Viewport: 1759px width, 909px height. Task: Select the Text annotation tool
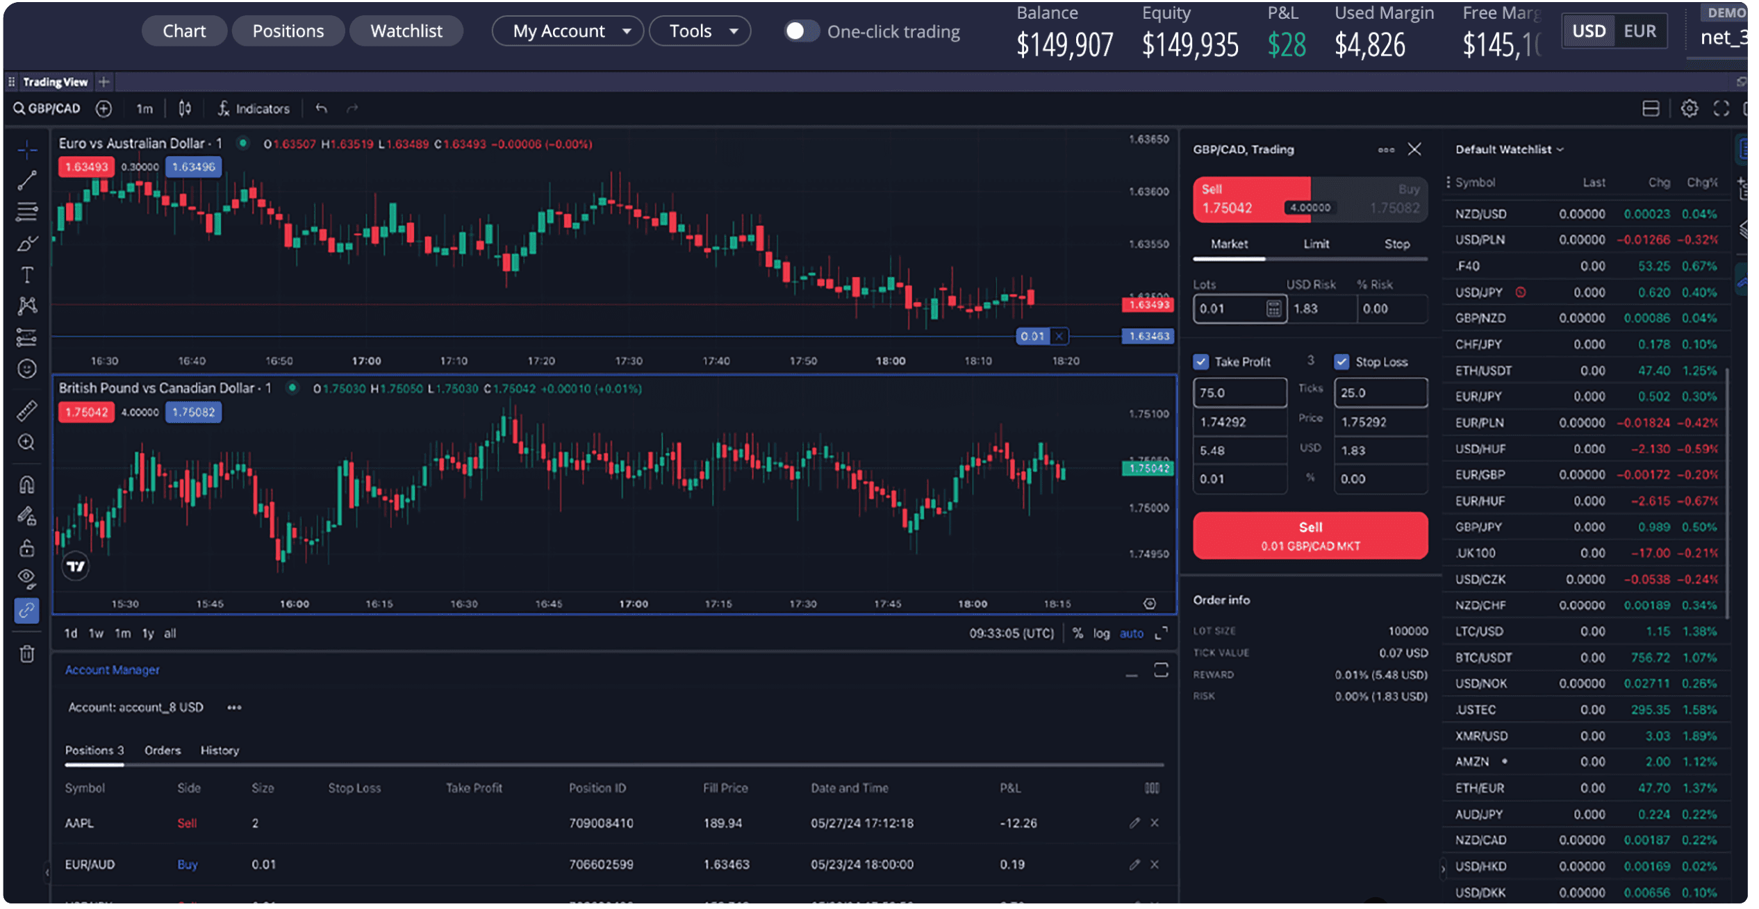[x=27, y=275]
